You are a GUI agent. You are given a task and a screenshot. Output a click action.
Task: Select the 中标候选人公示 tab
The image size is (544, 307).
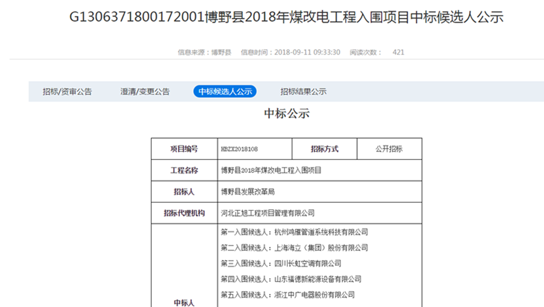point(225,92)
